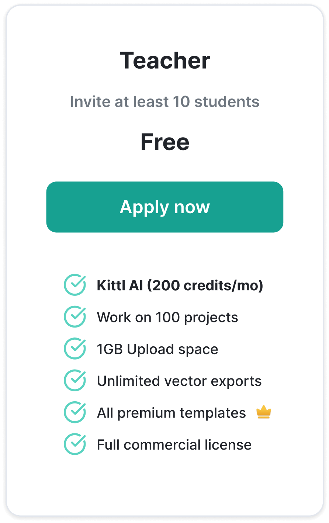The width and height of the screenshot is (329, 523).
Task: Click Kittl AI (200 credits/mo) feature text
Action: point(180,285)
